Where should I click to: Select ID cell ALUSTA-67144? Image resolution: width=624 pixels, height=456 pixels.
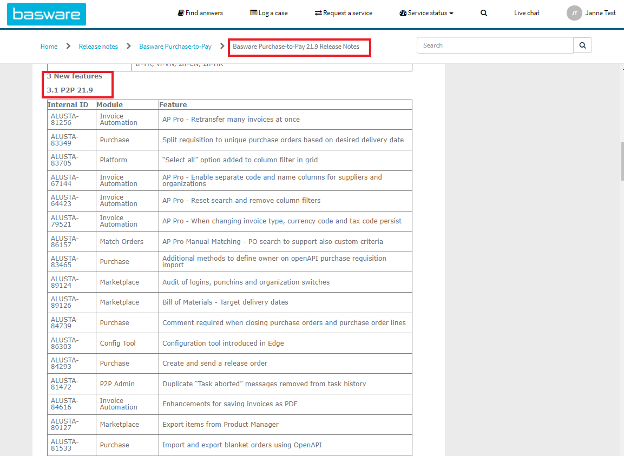71,181
